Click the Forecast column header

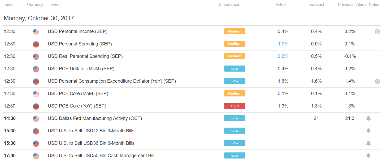click(x=316, y=4)
